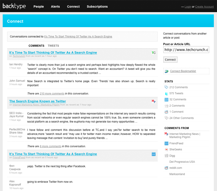Click the Digg icon in Comments From

pos(166,156)
